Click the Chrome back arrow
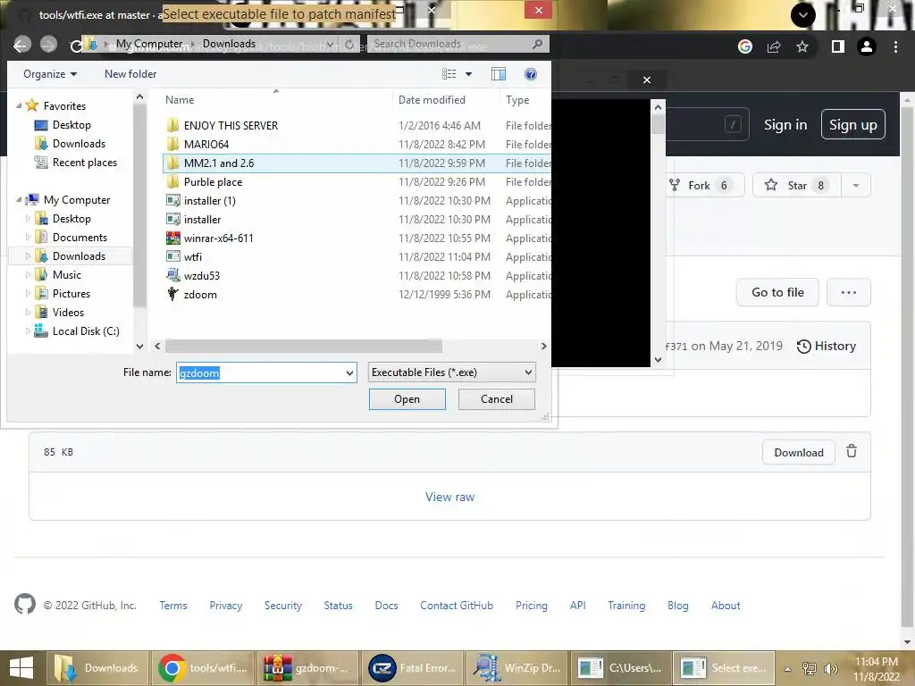915x686 pixels. (x=21, y=45)
